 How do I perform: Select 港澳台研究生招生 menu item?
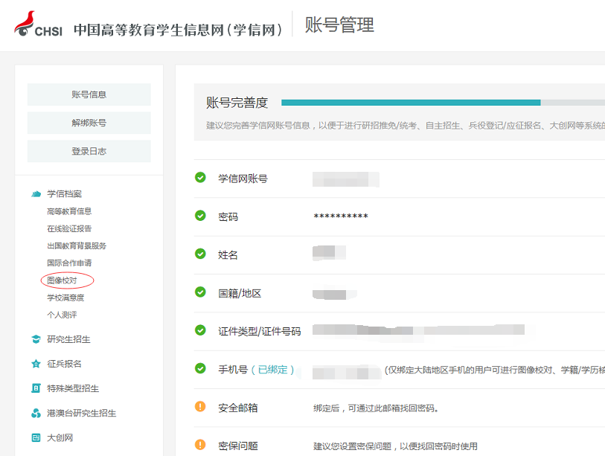pyautogui.click(x=81, y=413)
